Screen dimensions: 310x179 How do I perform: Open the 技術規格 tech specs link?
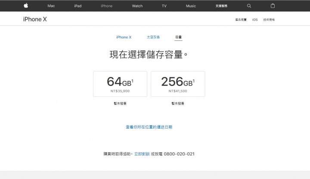269,19
